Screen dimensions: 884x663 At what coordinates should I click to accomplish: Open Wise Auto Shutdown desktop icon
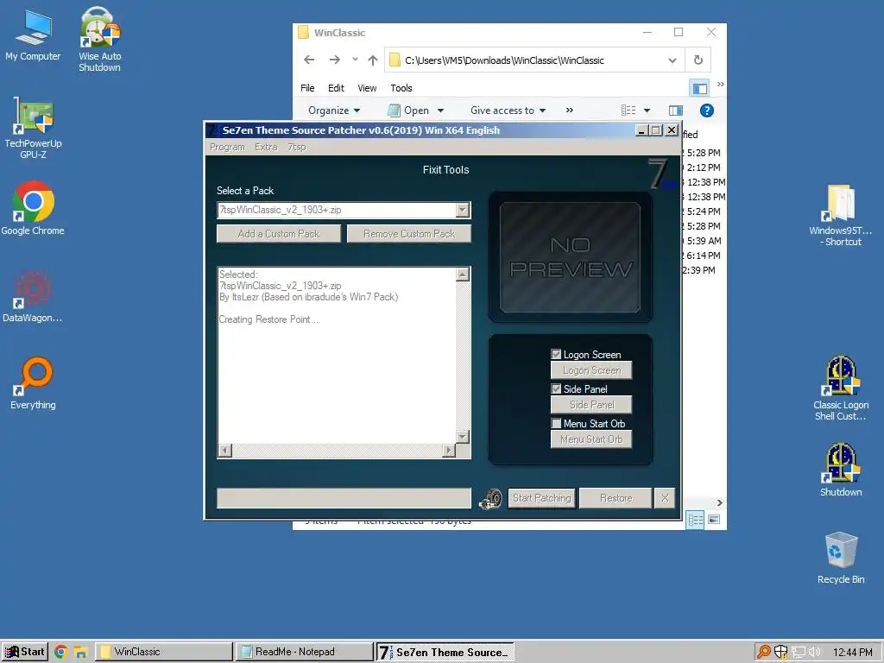(x=100, y=40)
